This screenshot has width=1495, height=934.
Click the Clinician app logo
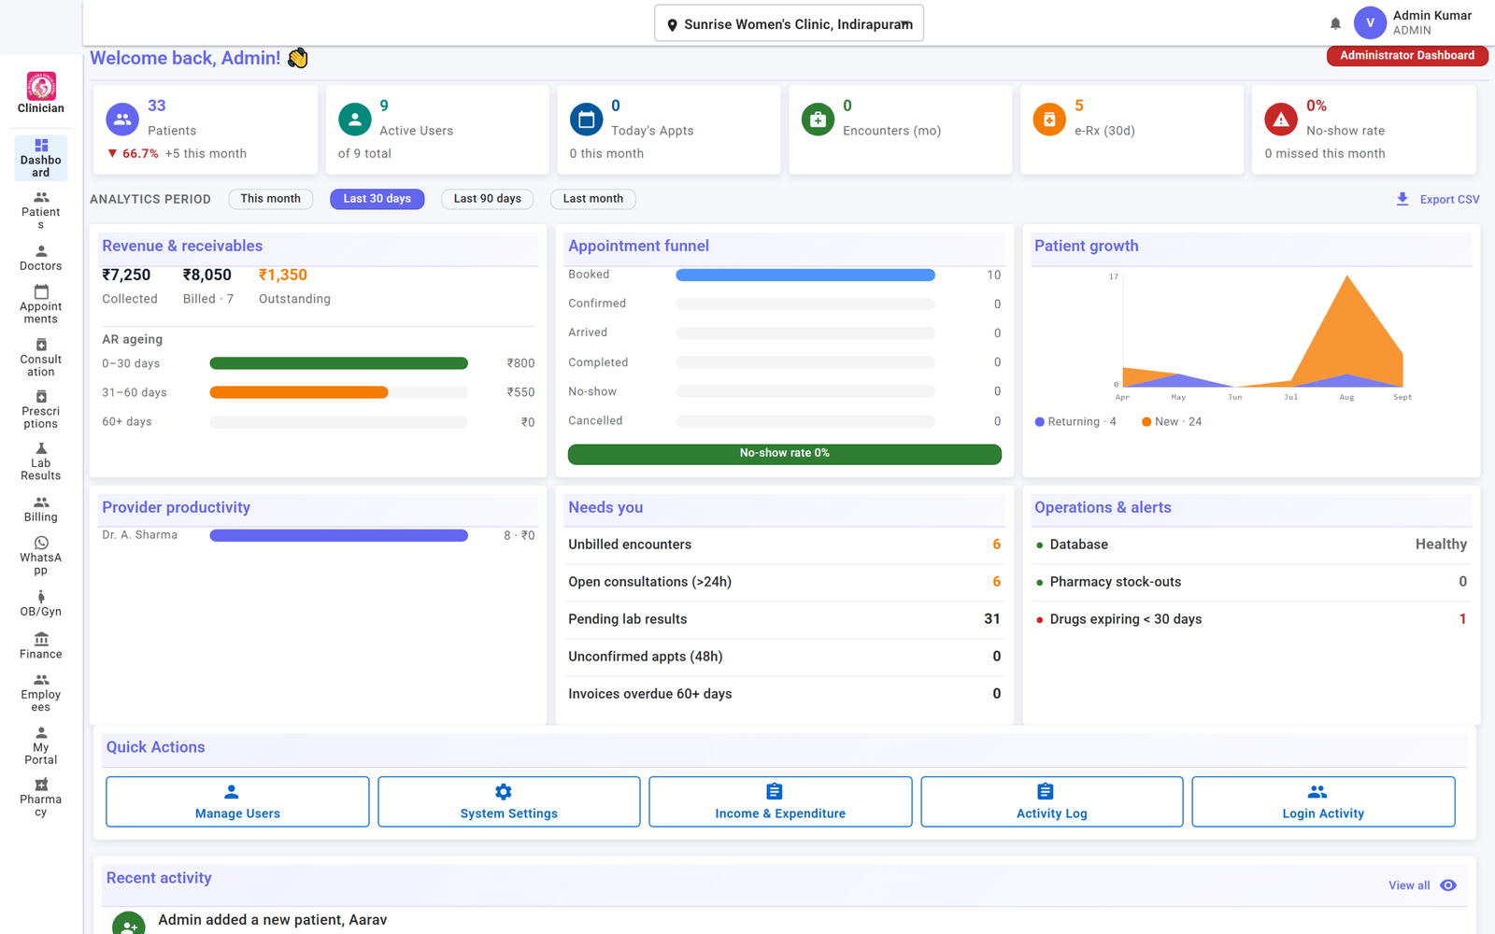click(41, 87)
